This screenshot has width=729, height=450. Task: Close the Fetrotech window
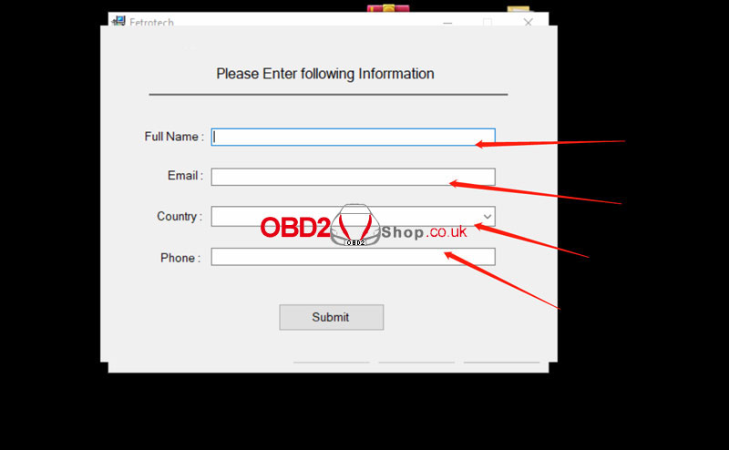tap(528, 22)
